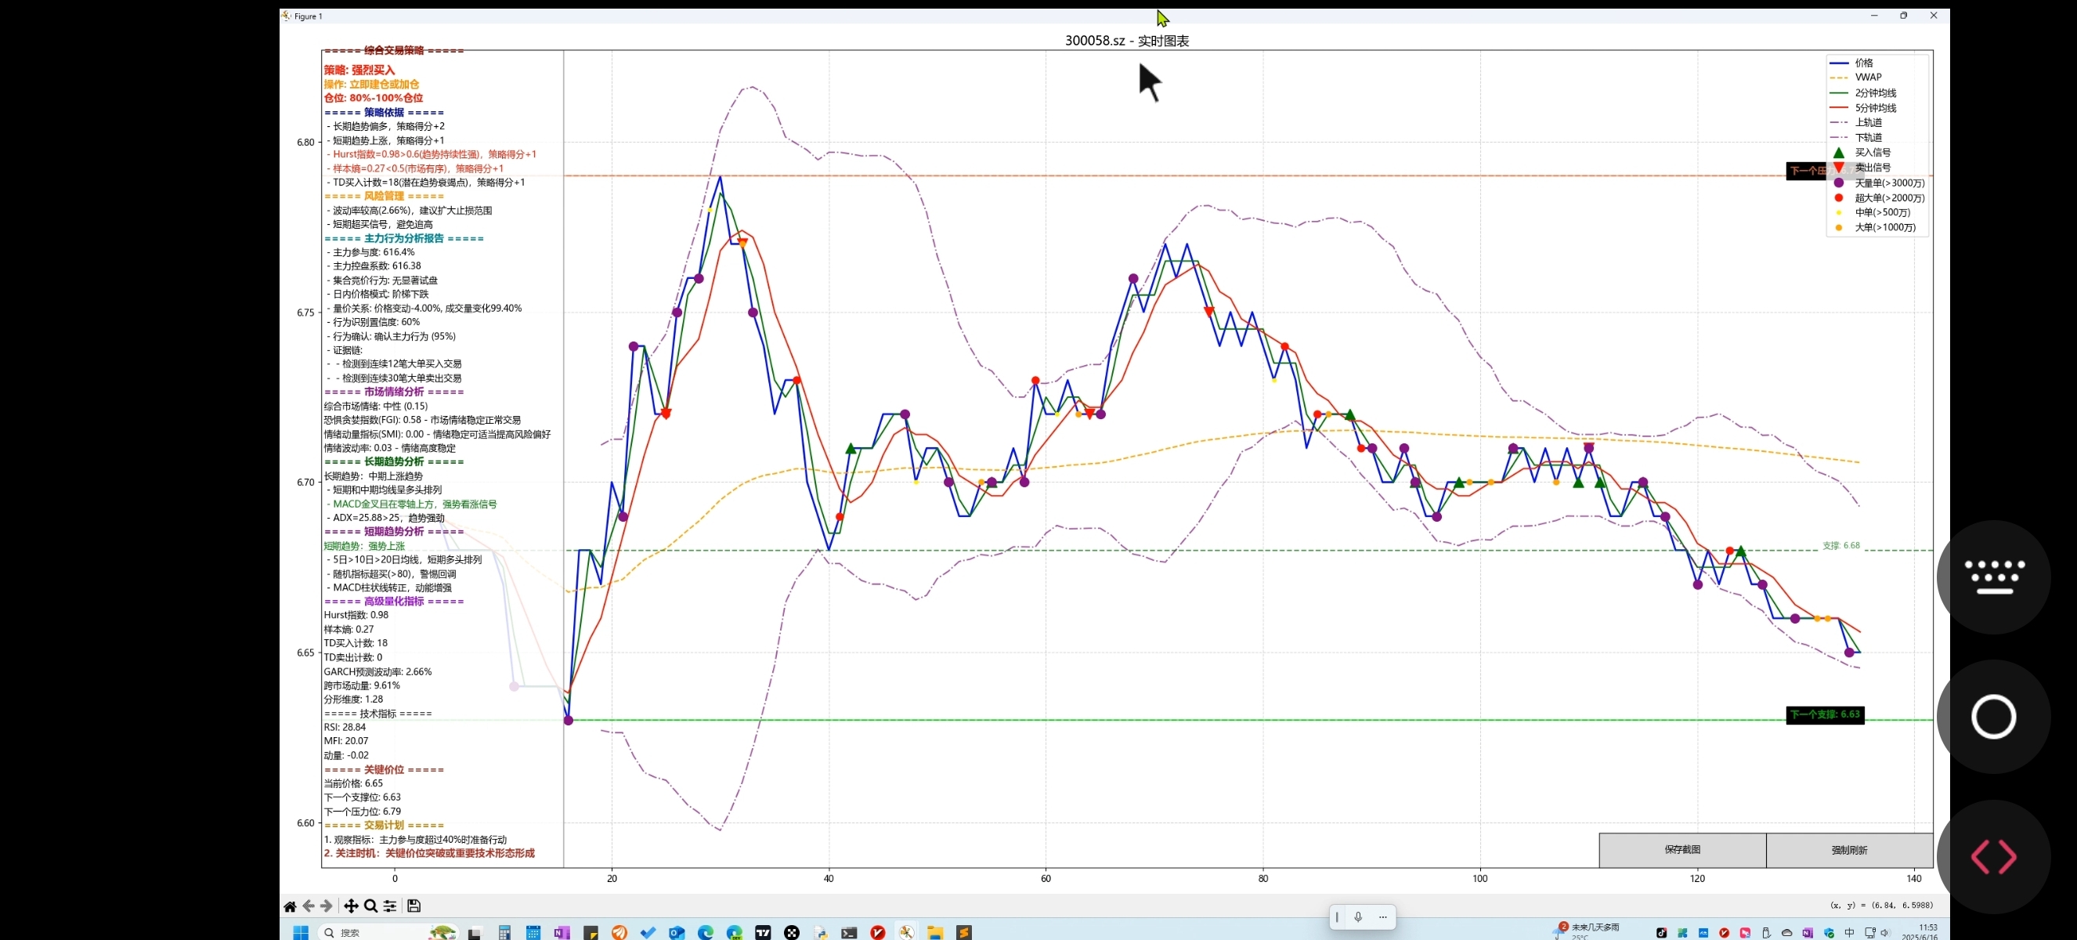Click the cloud OneDrive tray icon
The height and width of the screenshot is (940, 2077).
[x=1786, y=933]
